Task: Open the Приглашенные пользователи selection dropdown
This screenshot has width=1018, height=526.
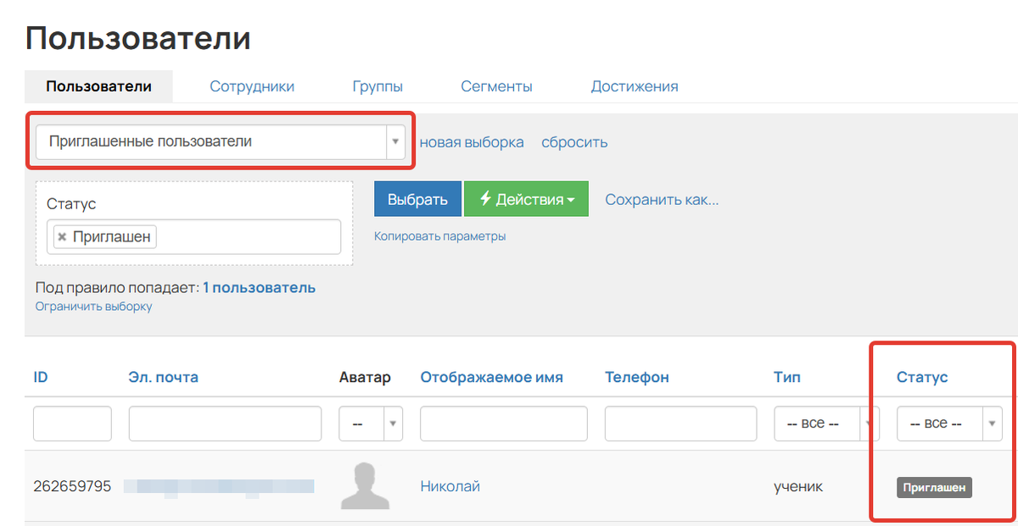Action: (x=394, y=141)
